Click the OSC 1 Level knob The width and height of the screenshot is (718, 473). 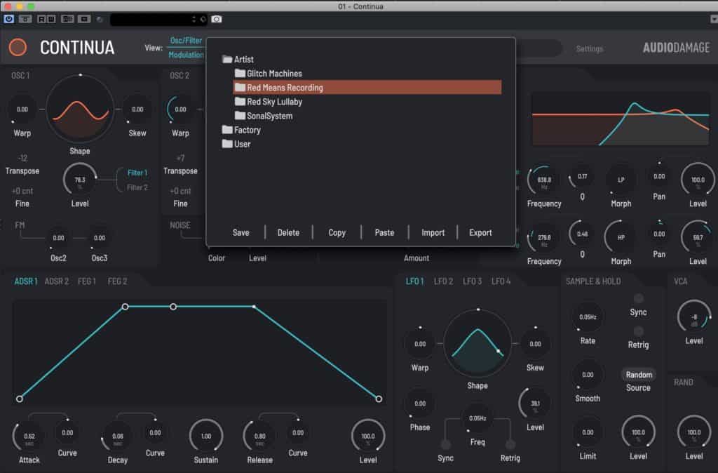click(x=80, y=180)
